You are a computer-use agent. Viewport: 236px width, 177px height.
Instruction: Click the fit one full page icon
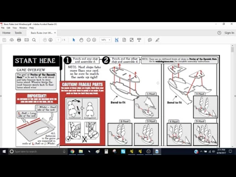coord(124,40)
